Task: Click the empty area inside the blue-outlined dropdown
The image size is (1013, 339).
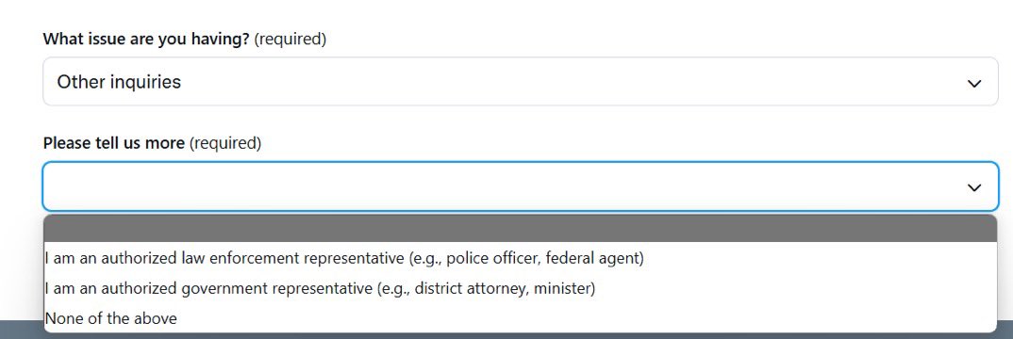Action: (x=504, y=186)
